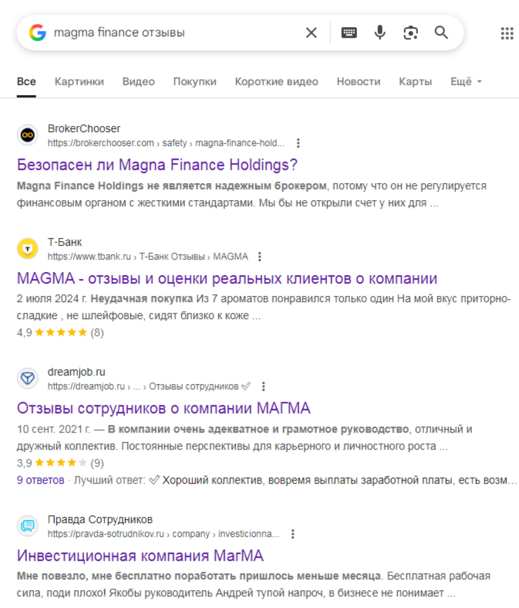The width and height of the screenshot is (519, 608).
Task: Click the 3,9 star rating of dreamjob result
Action: [x=60, y=463]
